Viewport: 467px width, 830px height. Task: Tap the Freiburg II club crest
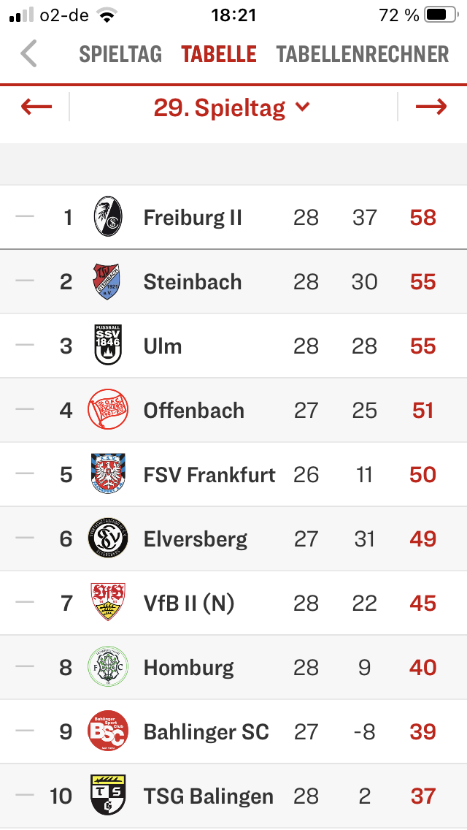click(x=108, y=216)
